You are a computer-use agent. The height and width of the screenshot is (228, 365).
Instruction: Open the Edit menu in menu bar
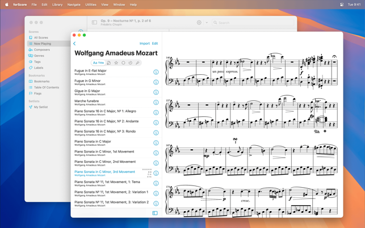coord(44,5)
